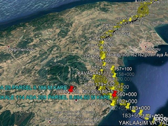Select the 167+000 station label
Image resolution: width=168 pixels, height=126 pixels.
tap(138, 19)
